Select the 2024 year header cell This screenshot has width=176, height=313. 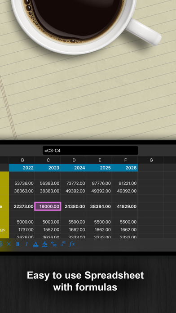(x=73, y=168)
